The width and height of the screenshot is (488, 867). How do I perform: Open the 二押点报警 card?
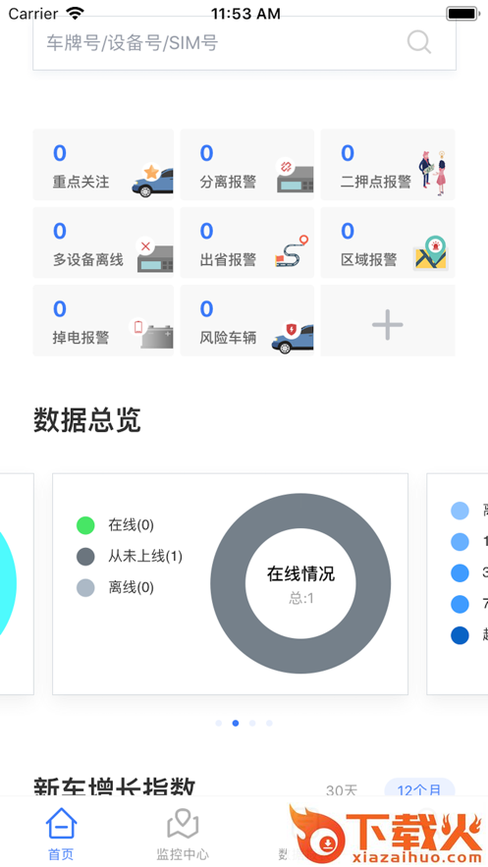[x=388, y=165]
